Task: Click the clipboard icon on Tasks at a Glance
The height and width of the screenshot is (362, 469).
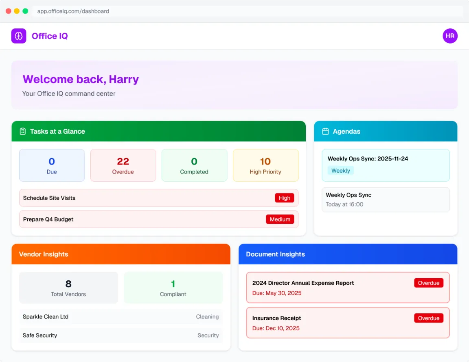Action: click(x=22, y=131)
